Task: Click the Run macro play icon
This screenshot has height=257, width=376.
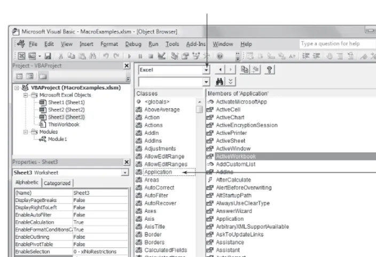Action: coord(129,56)
